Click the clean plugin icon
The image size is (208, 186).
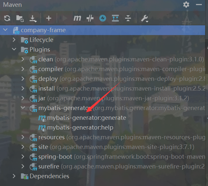click(x=33, y=60)
